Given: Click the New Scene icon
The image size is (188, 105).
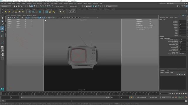Looking at the screenshot, I should tap(14, 6).
